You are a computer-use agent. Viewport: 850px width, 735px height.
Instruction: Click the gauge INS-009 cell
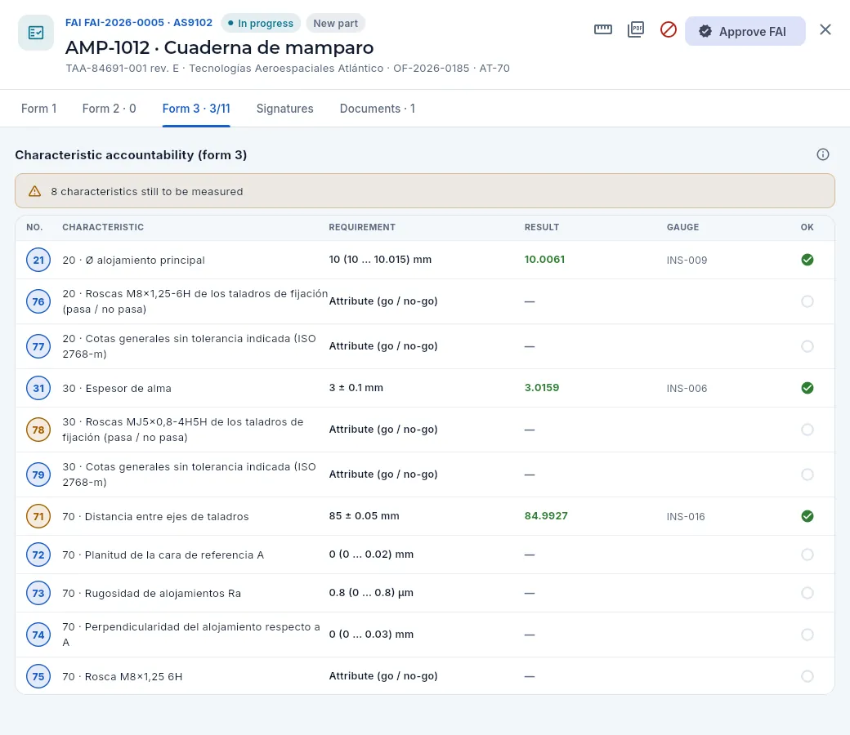pyautogui.click(x=687, y=260)
